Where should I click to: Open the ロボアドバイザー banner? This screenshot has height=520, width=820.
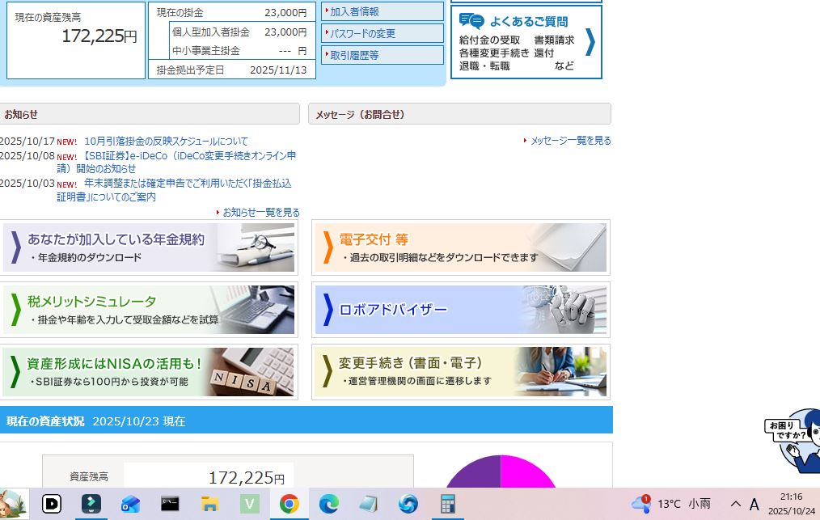click(460, 310)
